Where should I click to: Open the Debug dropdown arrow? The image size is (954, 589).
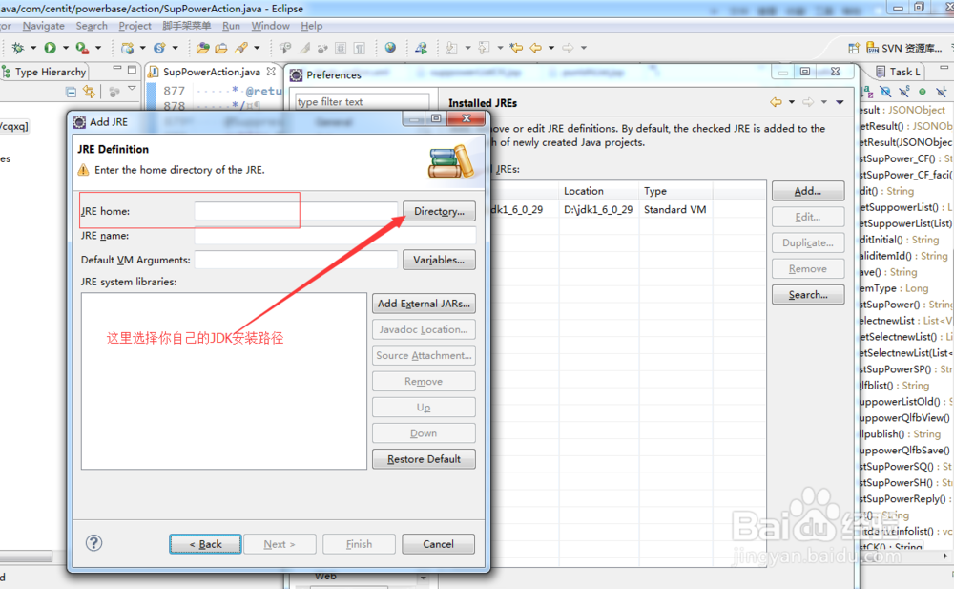point(33,48)
